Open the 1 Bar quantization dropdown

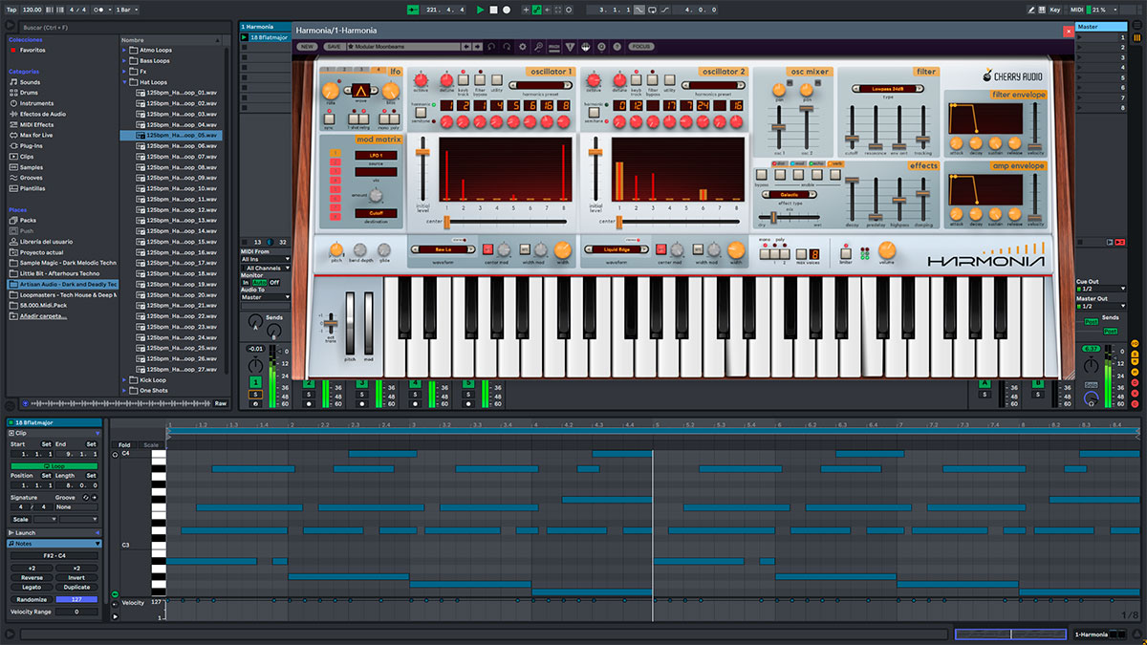pyautogui.click(x=123, y=10)
